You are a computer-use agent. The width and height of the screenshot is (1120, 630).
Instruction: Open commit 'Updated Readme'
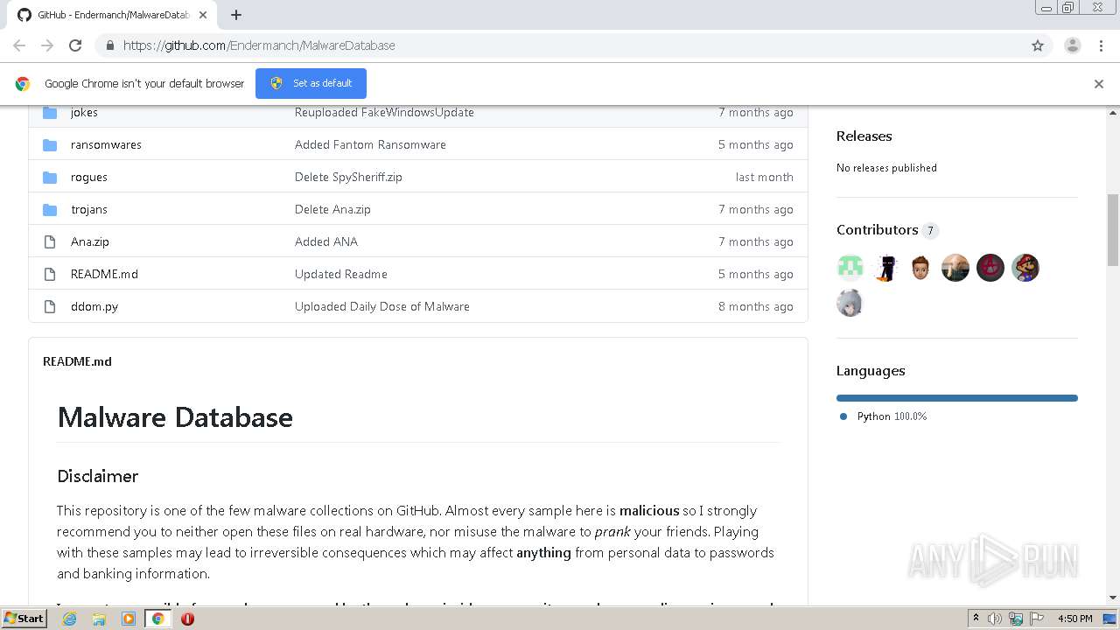341,274
